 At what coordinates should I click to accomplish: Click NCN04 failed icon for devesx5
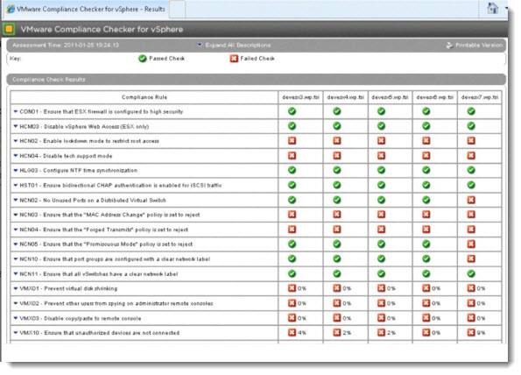[382, 230]
